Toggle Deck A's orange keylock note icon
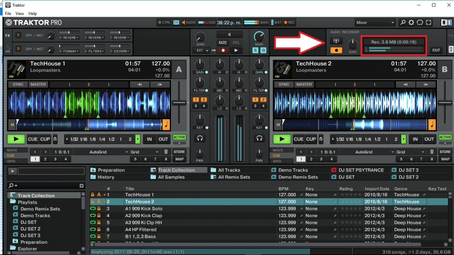The height and width of the screenshot is (255, 454). [x=166, y=124]
